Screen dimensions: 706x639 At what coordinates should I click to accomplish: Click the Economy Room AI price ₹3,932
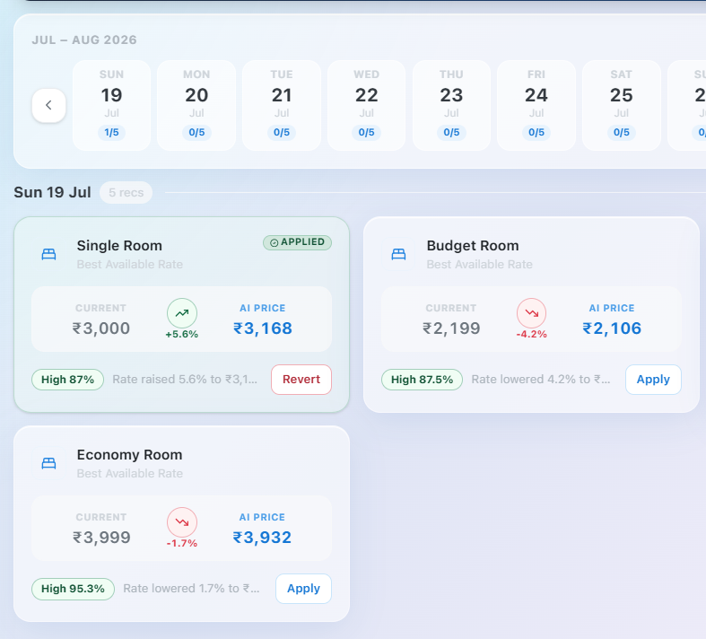click(x=262, y=538)
